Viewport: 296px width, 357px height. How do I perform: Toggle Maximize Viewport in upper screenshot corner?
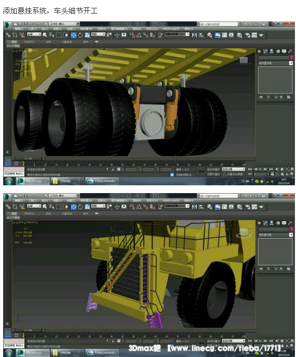coord(292,174)
